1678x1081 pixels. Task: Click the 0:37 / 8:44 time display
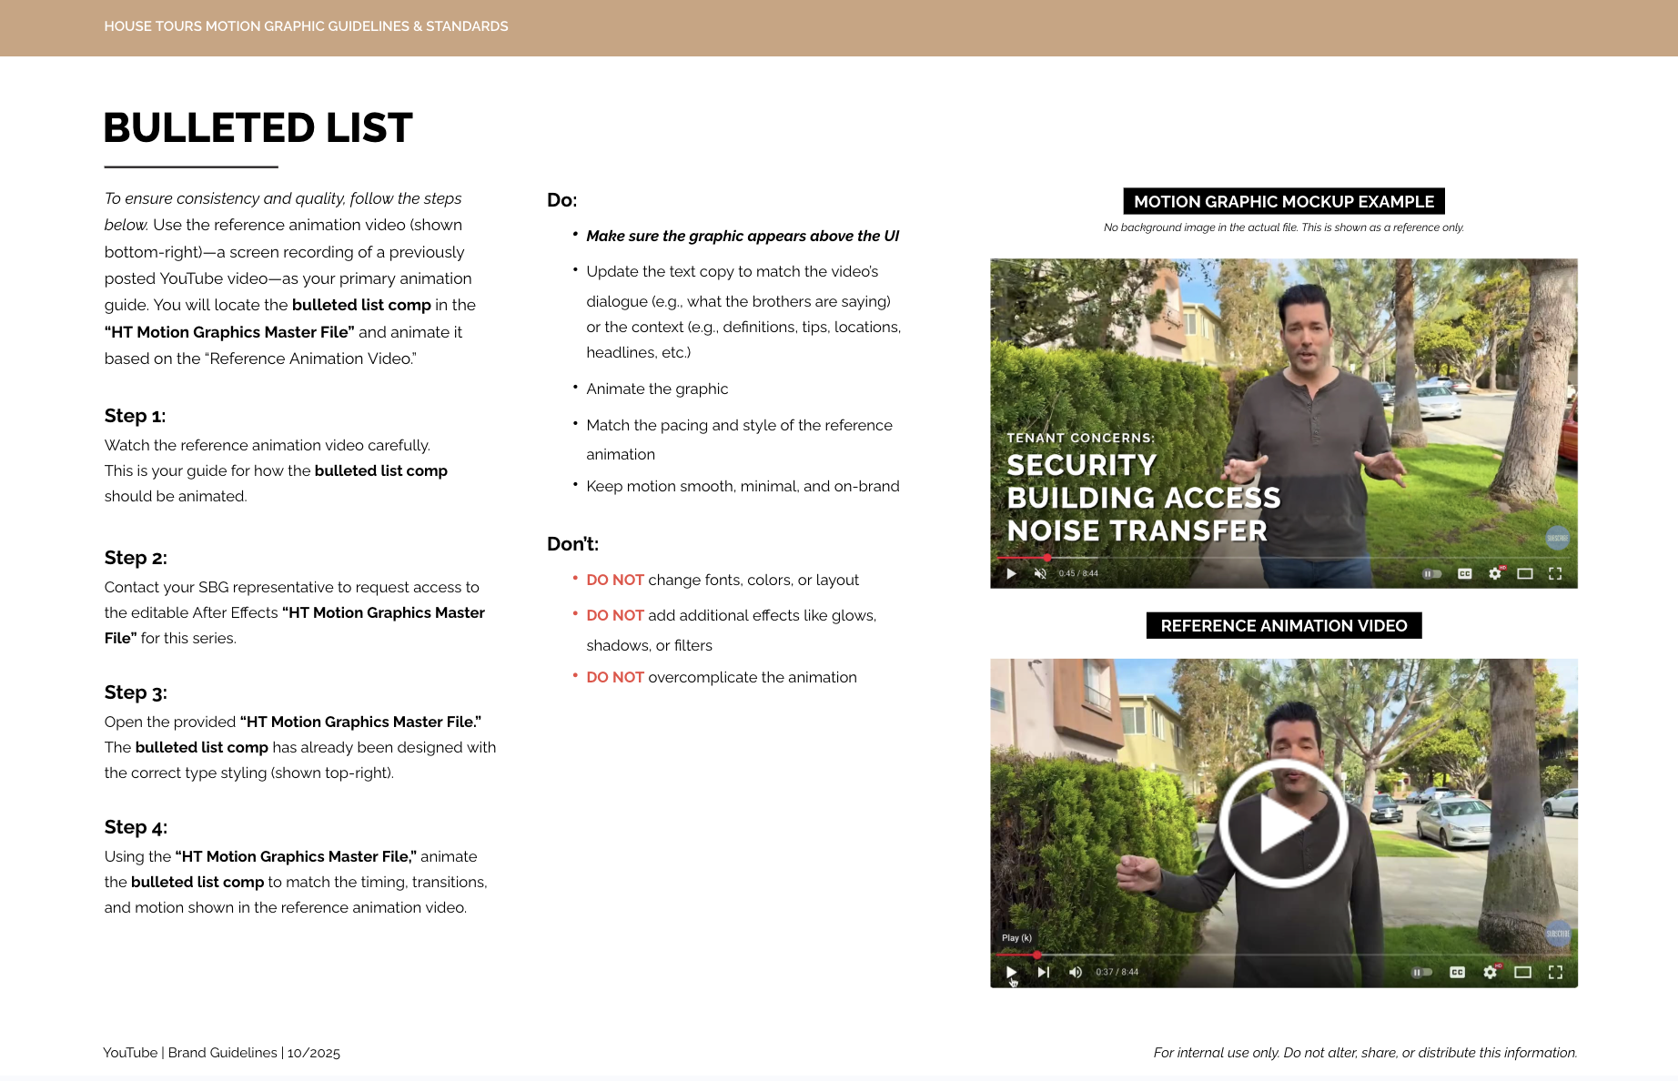1117,973
